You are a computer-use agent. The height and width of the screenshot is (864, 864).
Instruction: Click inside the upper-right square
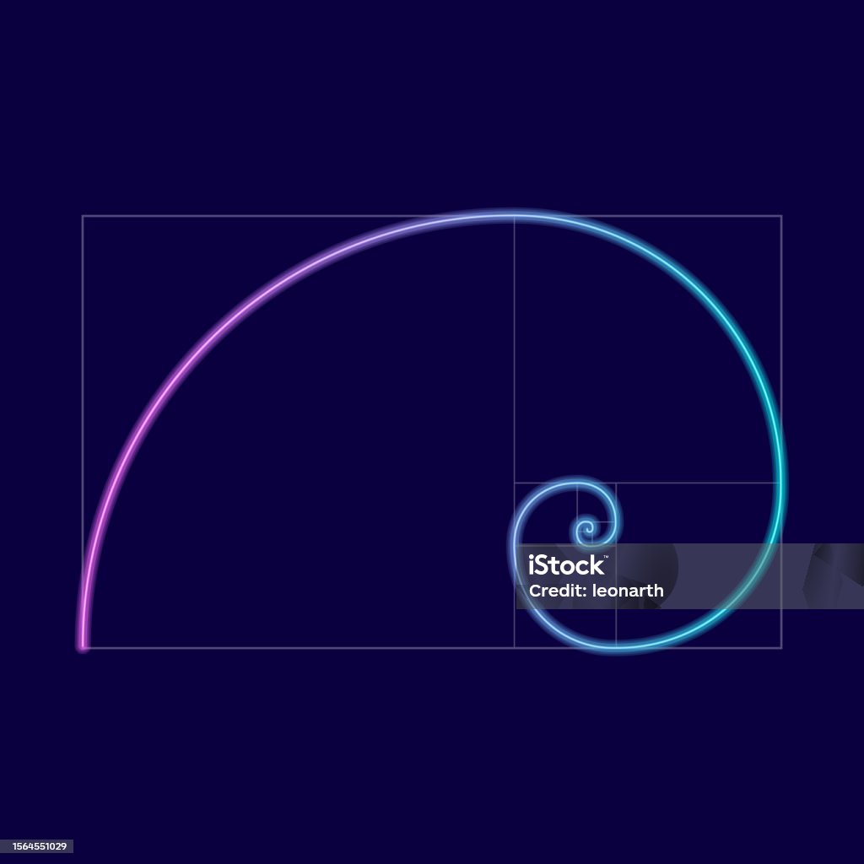click(x=648, y=349)
